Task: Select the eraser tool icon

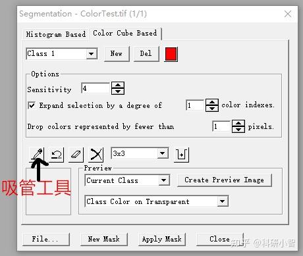Action: 76,155
